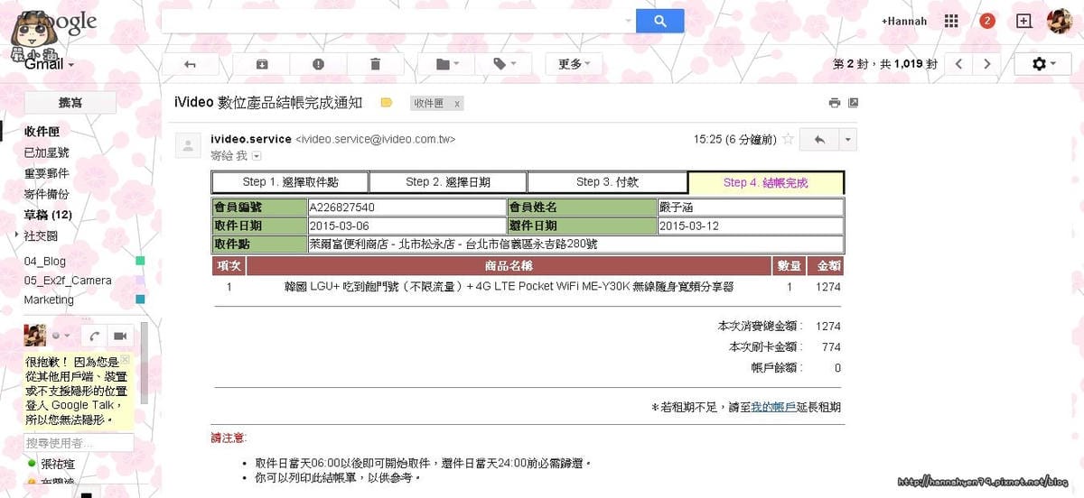Toggle the yellow importance marker by subject
This screenshot has width=1084, height=498.
[387, 103]
